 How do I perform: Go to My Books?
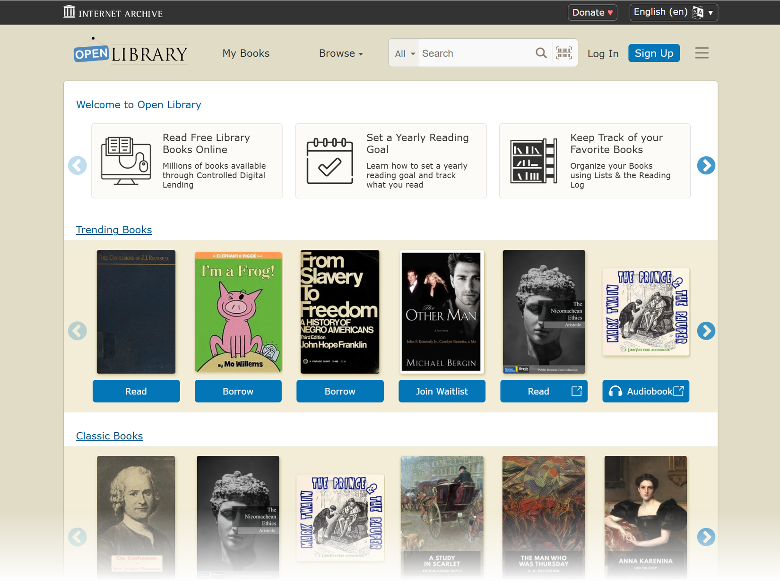click(246, 53)
